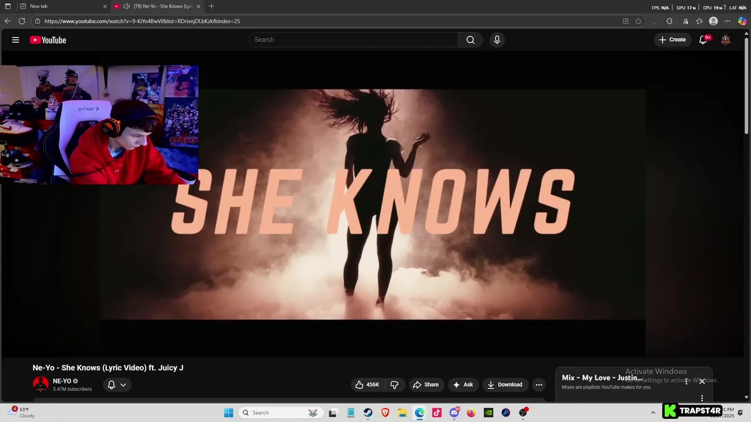Open the TikTok app on the taskbar
Image resolution: width=751 pixels, height=422 pixels.
tap(437, 413)
